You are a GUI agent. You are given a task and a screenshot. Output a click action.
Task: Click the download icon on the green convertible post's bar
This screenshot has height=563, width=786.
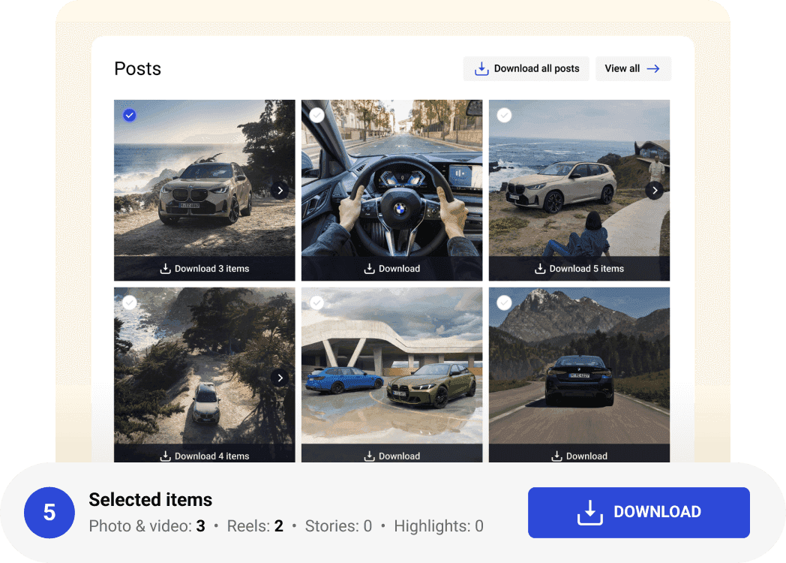coord(370,456)
